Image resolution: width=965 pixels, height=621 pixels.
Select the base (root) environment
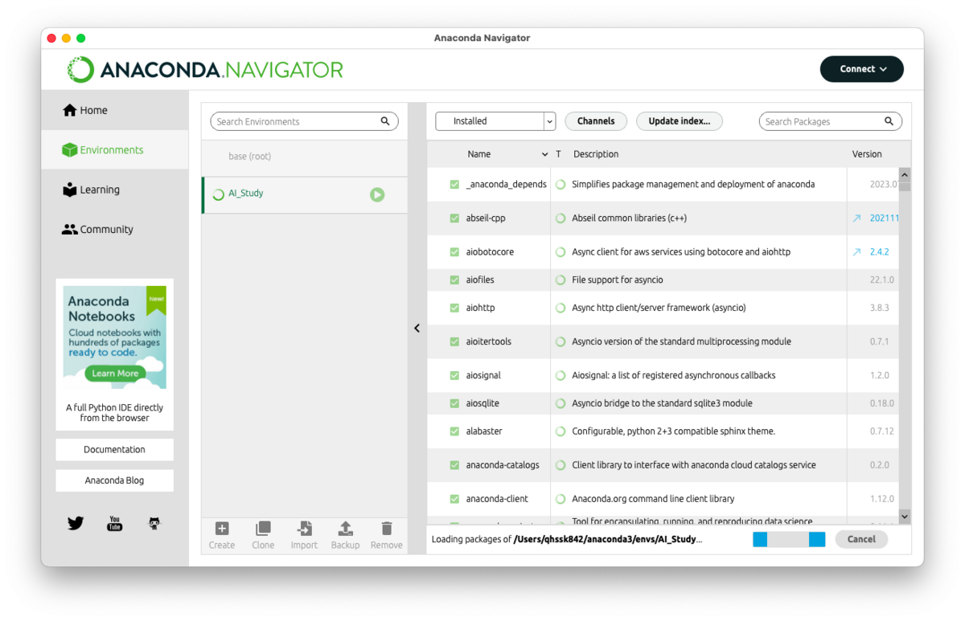(x=305, y=157)
